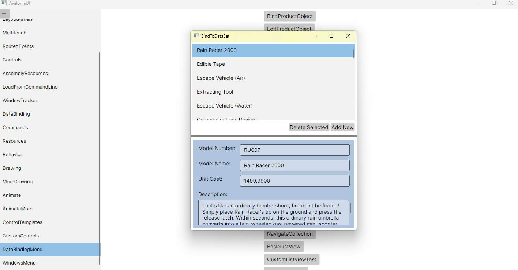
Task: Click the AvaloniaUI app icon in title bar
Action: point(4,3)
